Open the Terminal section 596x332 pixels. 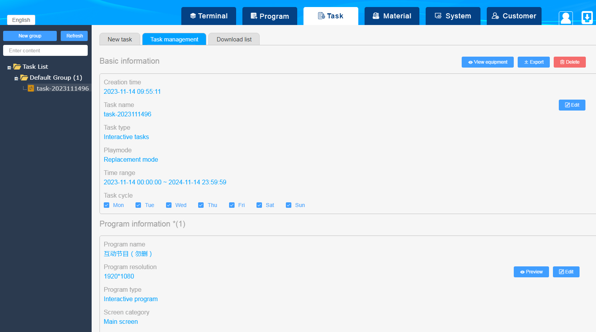point(209,16)
